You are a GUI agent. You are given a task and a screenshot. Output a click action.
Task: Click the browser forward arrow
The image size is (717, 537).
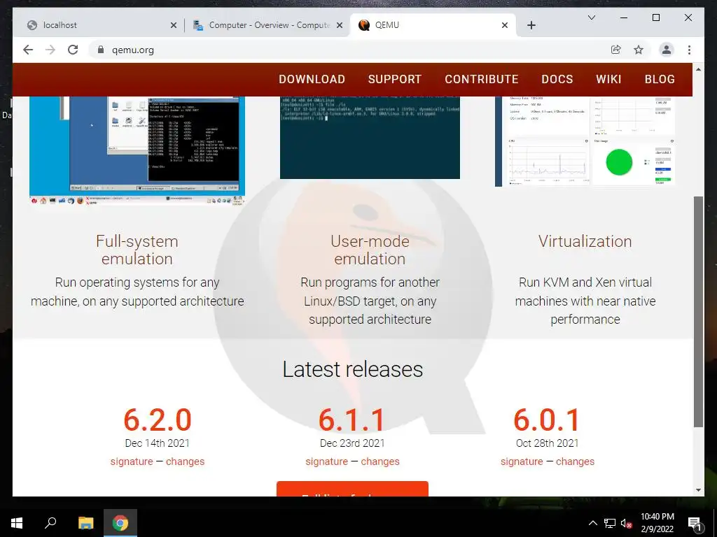50,50
